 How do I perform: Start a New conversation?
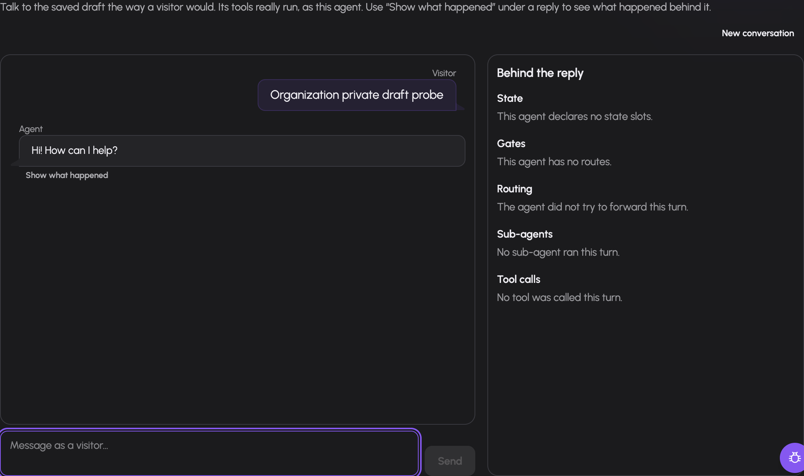[x=758, y=33]
